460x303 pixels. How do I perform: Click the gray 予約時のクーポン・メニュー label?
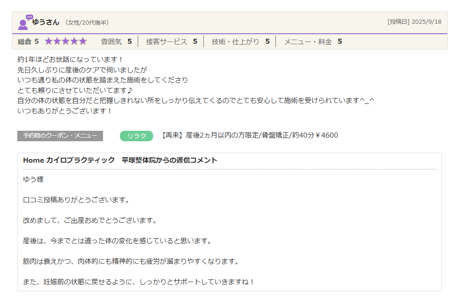tap(60, 136)
